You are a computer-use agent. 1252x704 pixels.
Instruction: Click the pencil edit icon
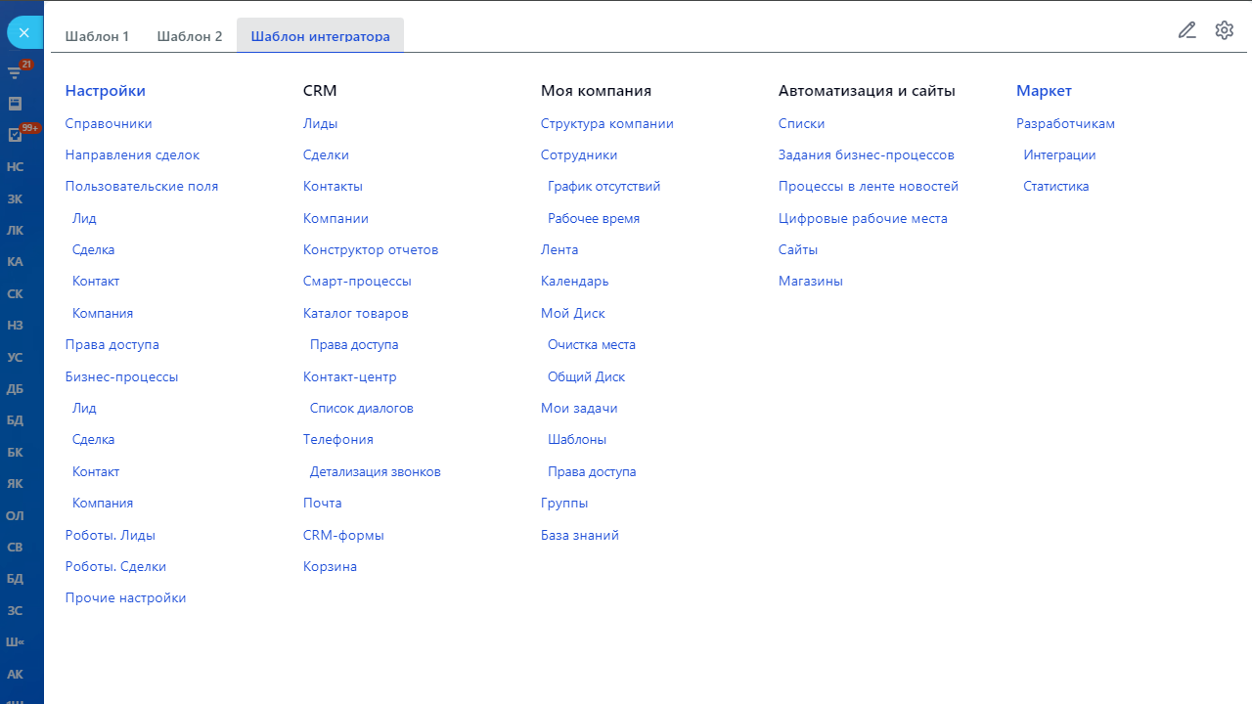click(1186, 30)
